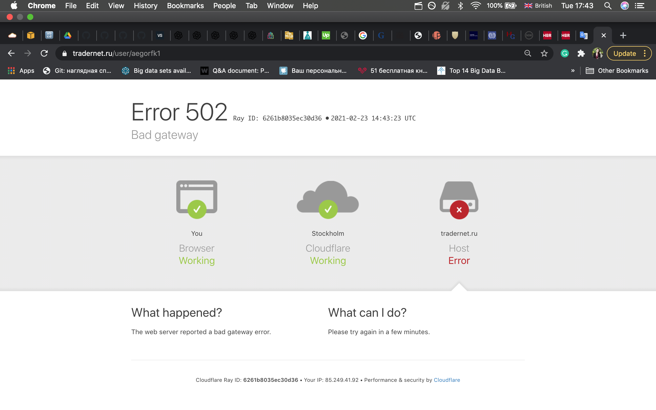Bookmark this page with star icon
This screenshot has height=410, width=656.
(544, 53)
